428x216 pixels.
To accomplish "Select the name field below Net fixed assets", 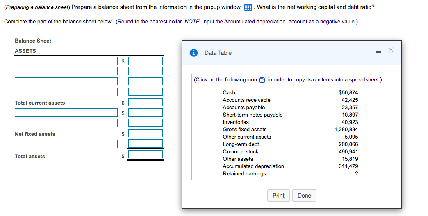I will (x=66, y=144).
